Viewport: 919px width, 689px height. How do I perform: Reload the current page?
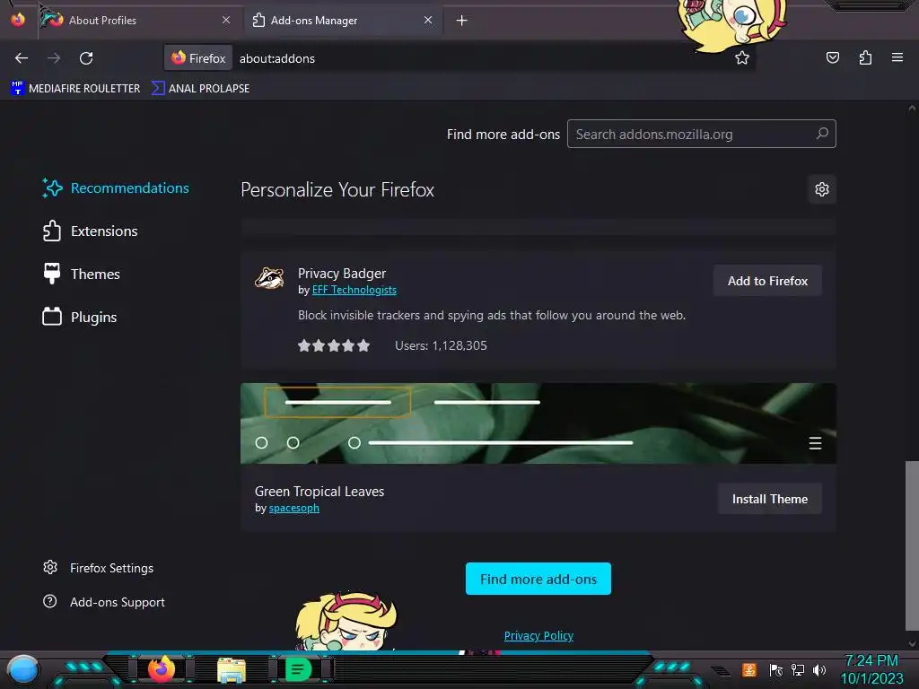pos(86,58)
